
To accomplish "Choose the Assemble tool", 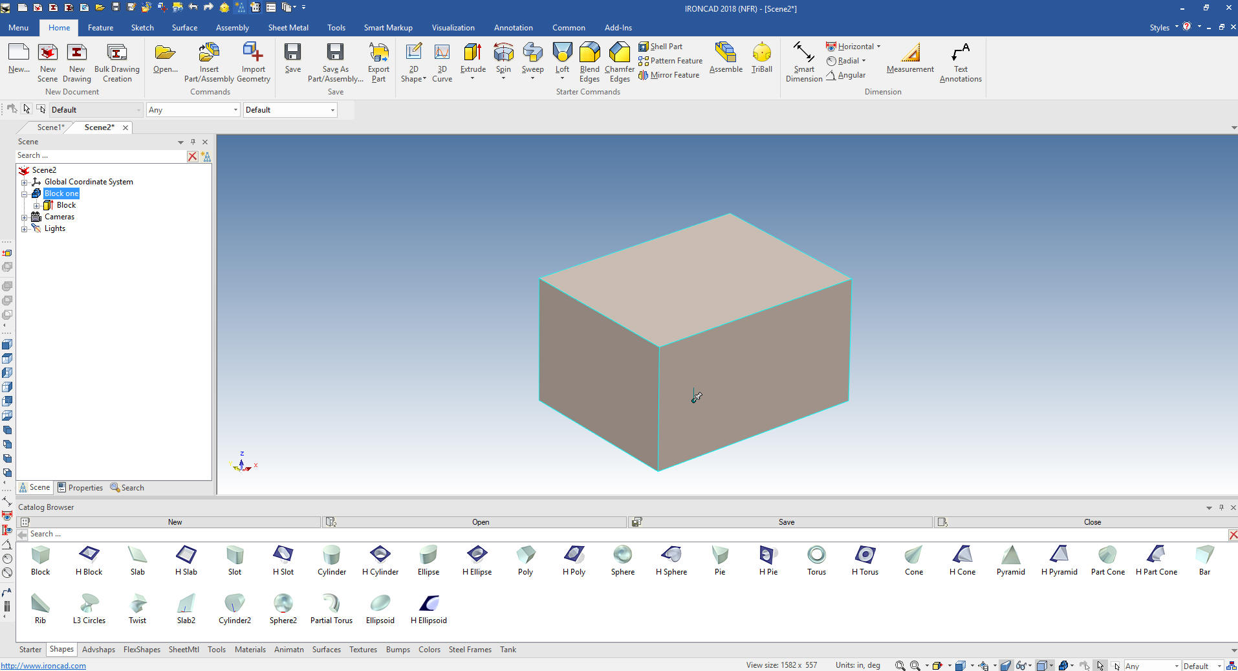I will (725, 57).
